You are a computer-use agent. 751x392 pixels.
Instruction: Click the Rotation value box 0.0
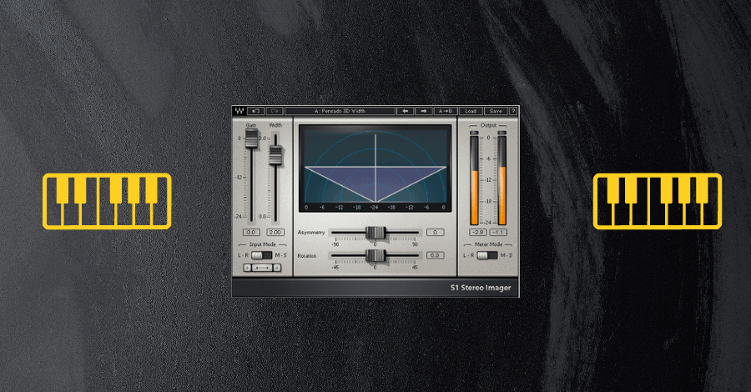[x=435, y=255]
